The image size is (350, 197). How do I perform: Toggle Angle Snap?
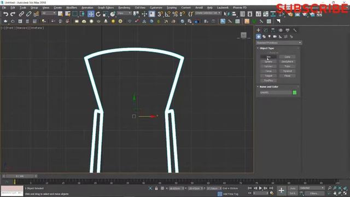[x=168, y=14]
